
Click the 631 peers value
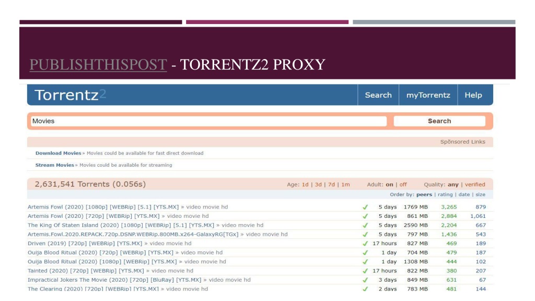[x=451, y=280]
